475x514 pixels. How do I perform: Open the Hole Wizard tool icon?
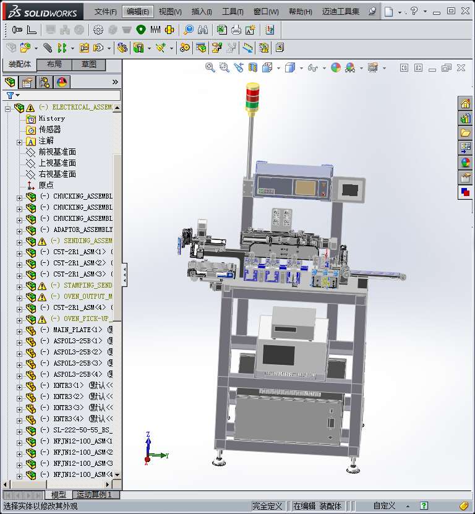tap(17, 30)
